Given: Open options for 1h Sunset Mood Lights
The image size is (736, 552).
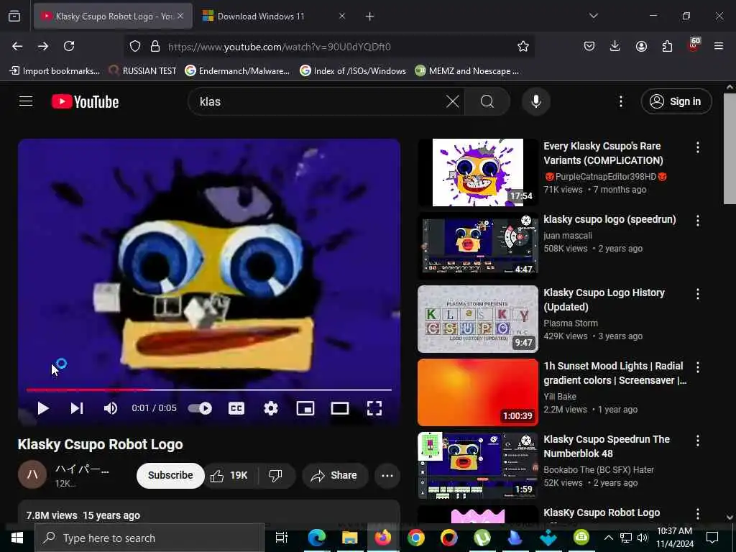Looking at the screenshot, I should pyautogui.click(x=698, y=367).
